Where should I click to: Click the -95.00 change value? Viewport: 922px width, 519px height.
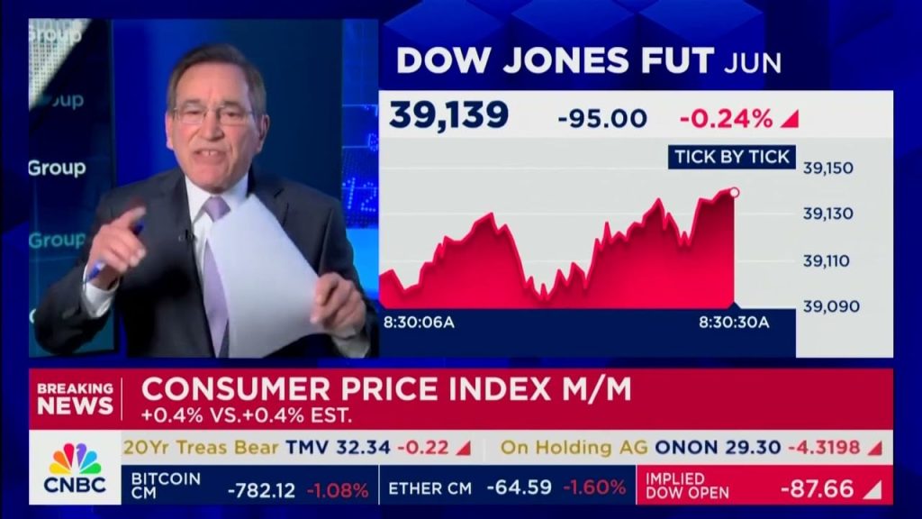602,118
